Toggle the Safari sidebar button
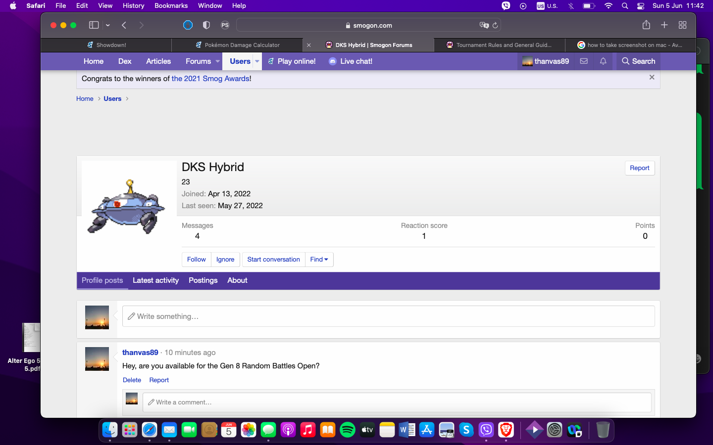 click(x=94, y=25)
